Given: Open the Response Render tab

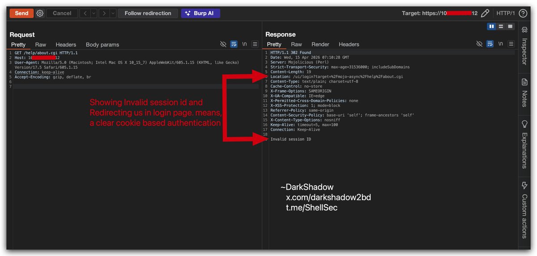Looking at the screenshot, I should coord(320,44).
